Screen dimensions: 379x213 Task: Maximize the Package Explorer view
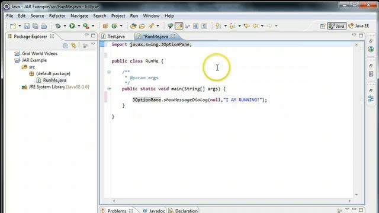coord(94,35)
